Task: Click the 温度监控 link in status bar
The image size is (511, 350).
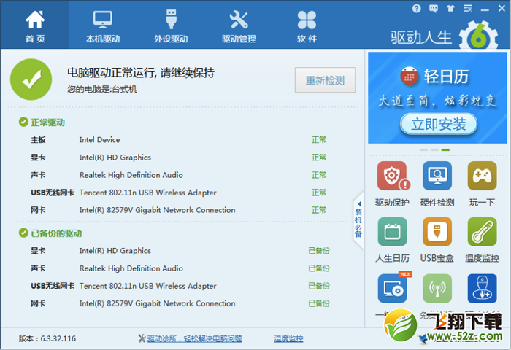Action: tap(288, 338)
